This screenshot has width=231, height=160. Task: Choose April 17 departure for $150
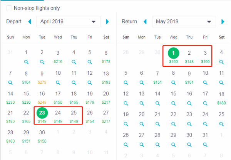pyautogui.click(x=58, y=97)
